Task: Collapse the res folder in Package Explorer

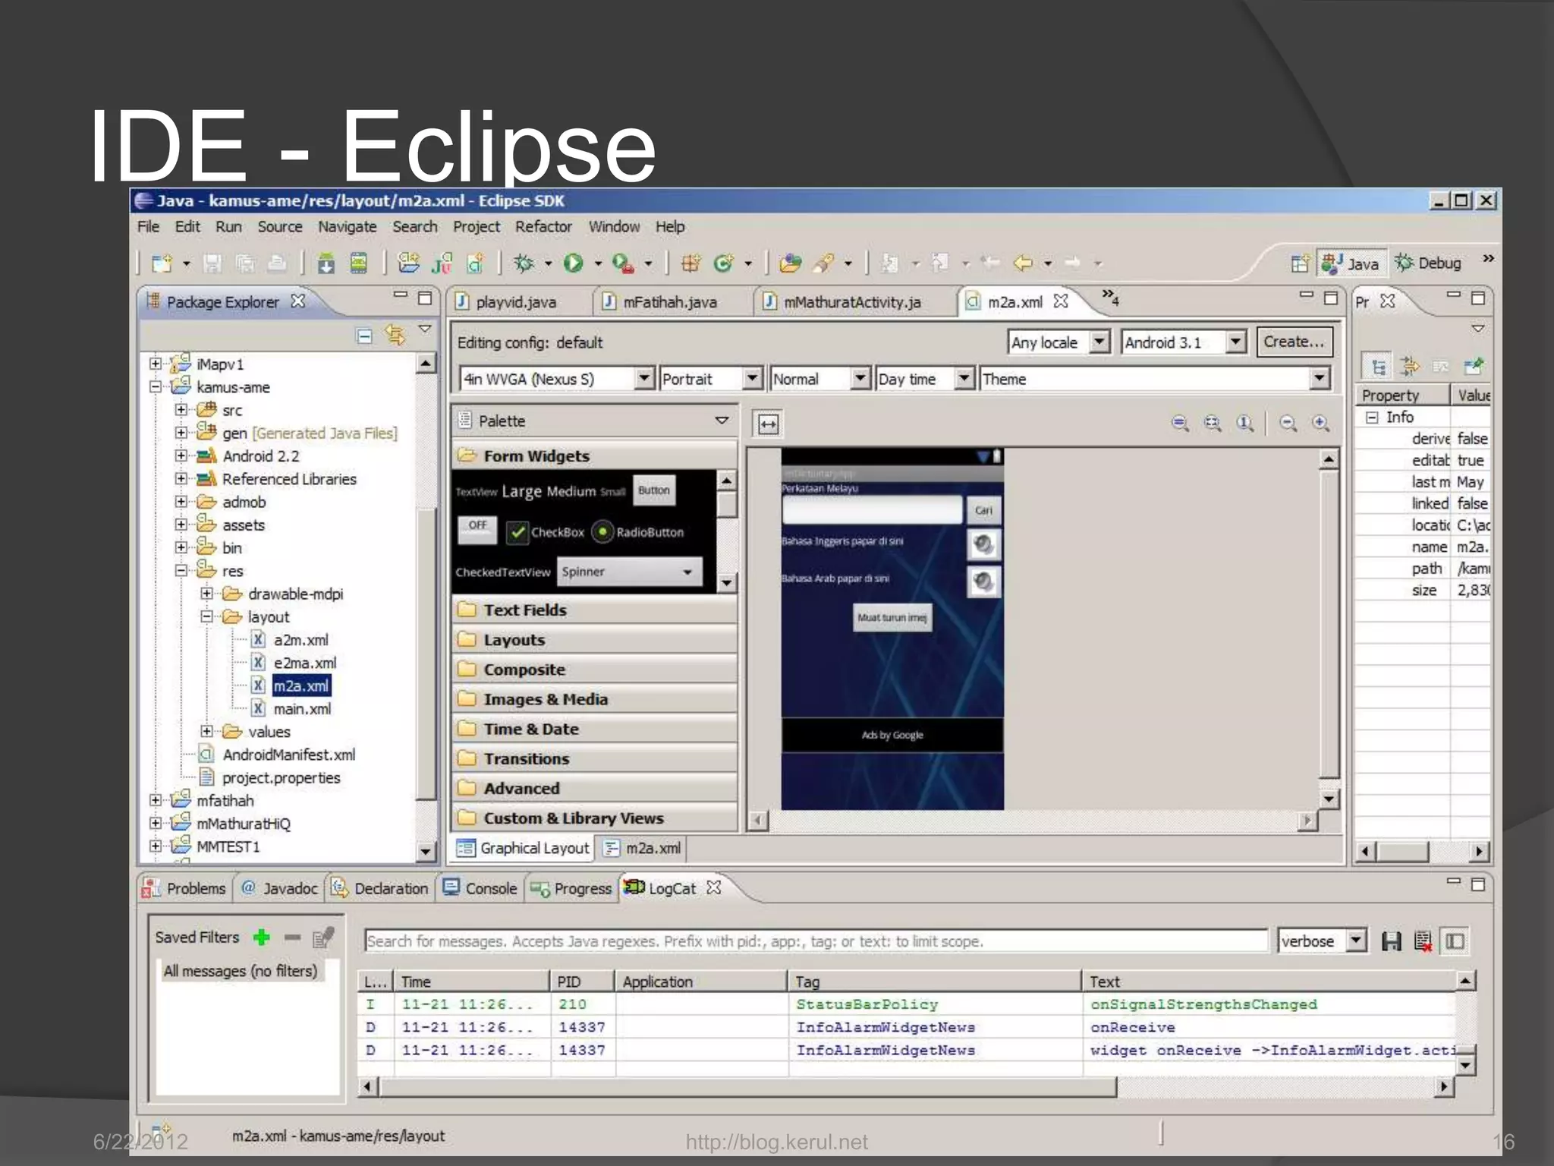Action: 181,570
